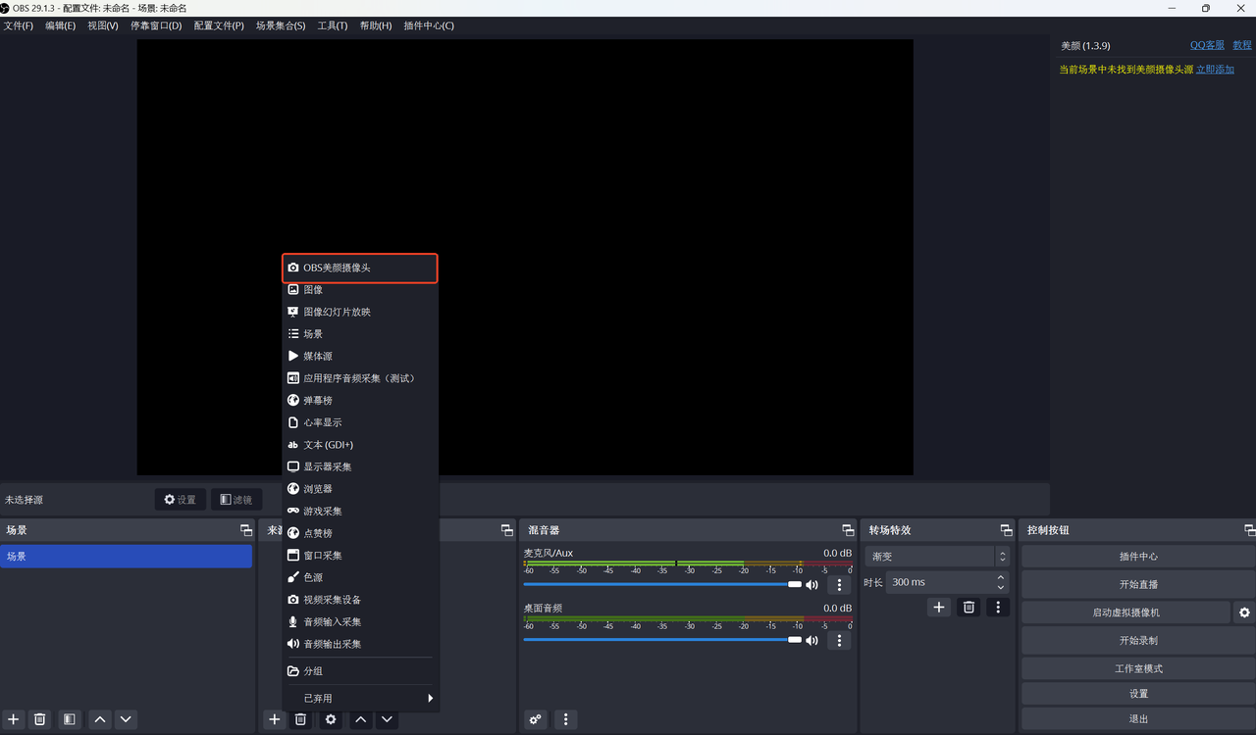Click the remove transition trash icon
Viewport: 1256px width, 735px height.
point(968,607)
